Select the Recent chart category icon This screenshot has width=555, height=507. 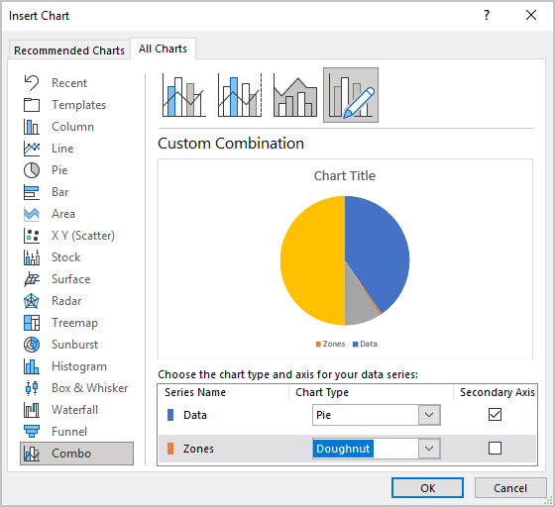pos(32,83)
